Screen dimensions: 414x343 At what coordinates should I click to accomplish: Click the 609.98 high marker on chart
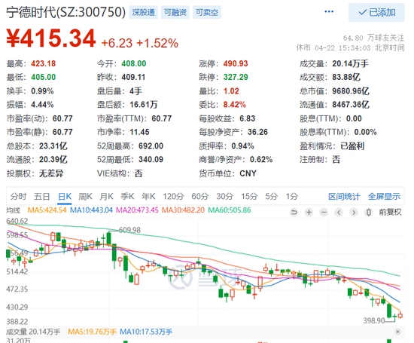click(x=129, y=230)
